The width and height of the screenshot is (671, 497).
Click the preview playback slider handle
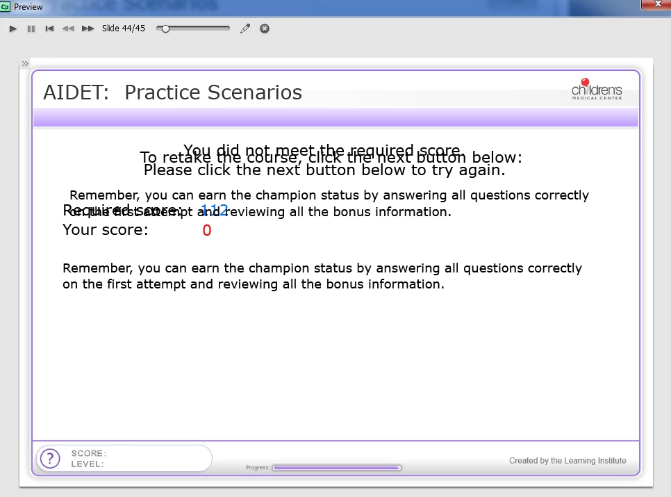coord(165,28)
